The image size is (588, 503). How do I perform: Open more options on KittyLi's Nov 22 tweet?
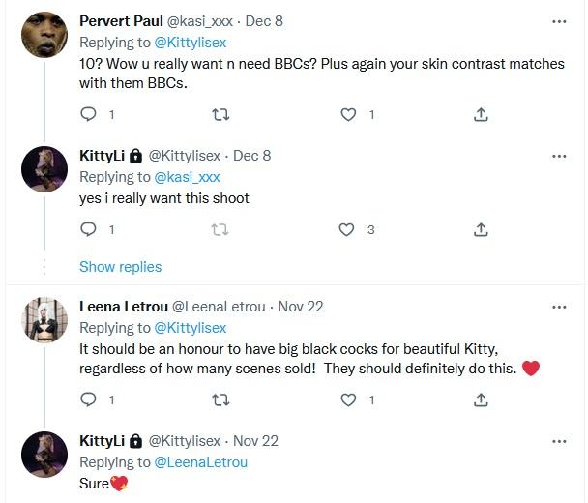pyautogui.click(x=559, y=440)
